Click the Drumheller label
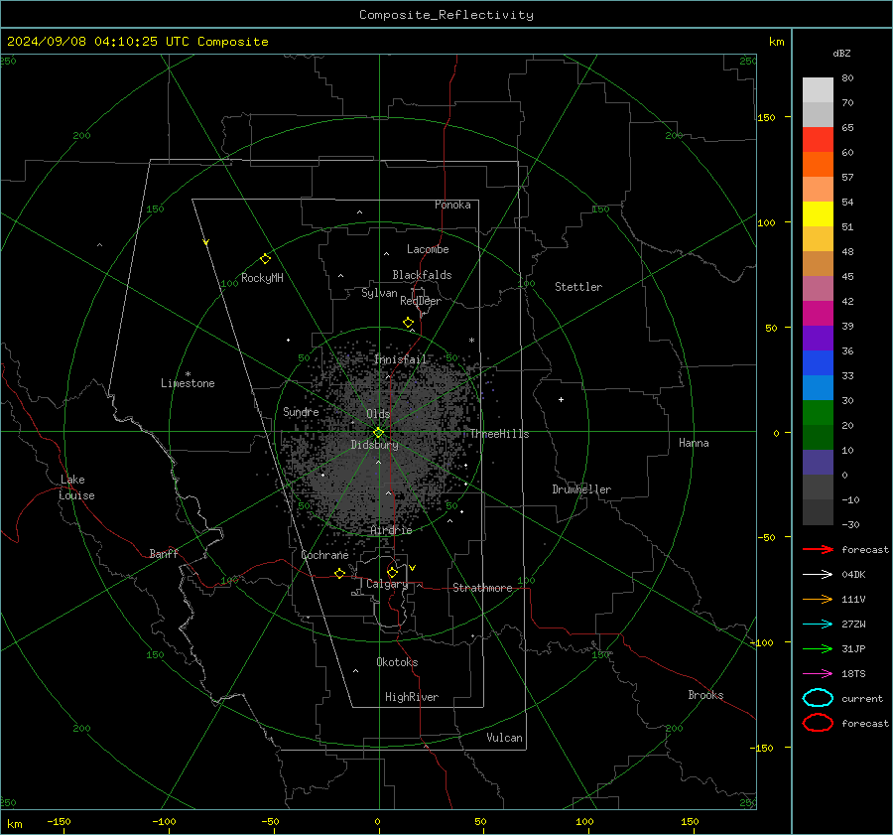The width and height of the screenshot is (893, 835). pyautogui.click(x=581, y=489)
